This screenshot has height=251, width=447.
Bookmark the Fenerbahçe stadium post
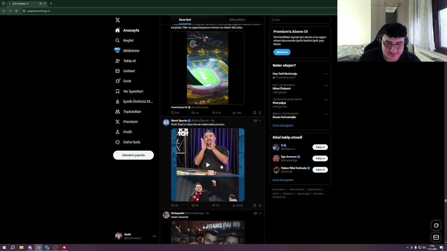click(x=255, y=113)
